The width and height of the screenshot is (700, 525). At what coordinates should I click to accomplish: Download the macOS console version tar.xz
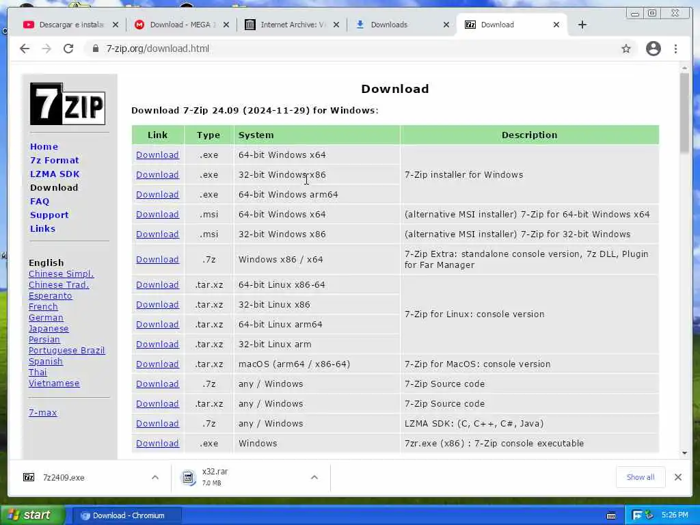click(157, 364)
